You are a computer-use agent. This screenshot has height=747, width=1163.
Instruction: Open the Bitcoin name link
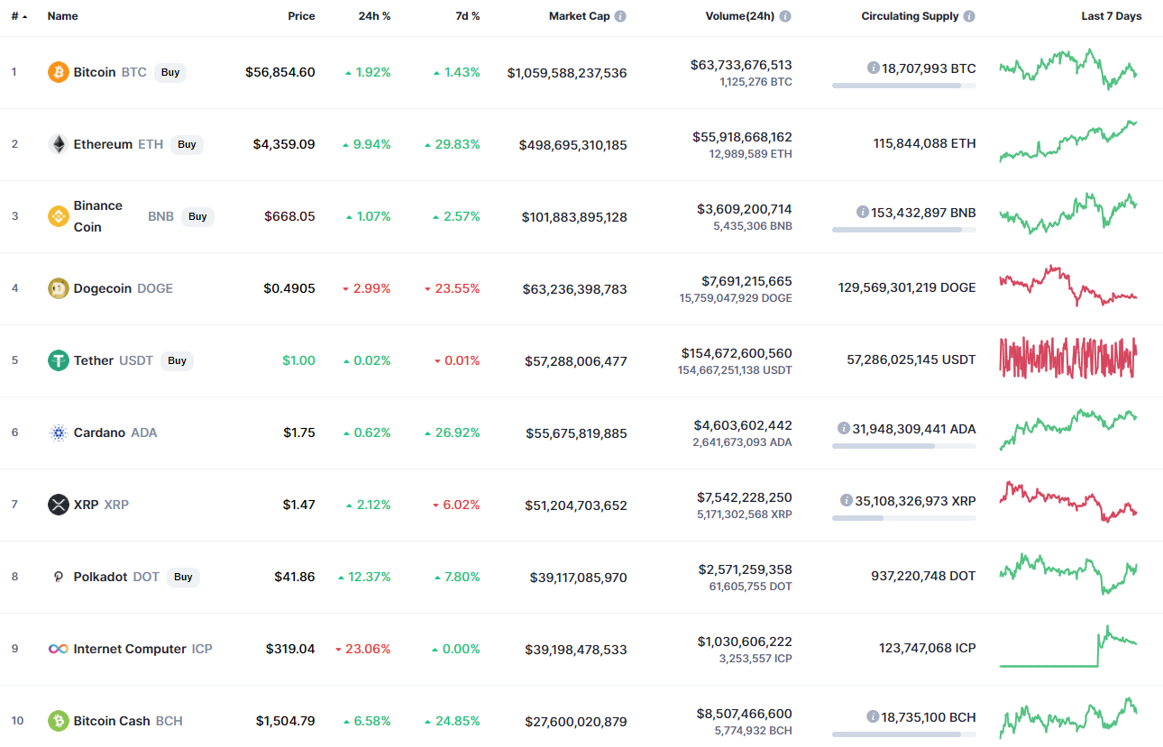tap(95, 72)
